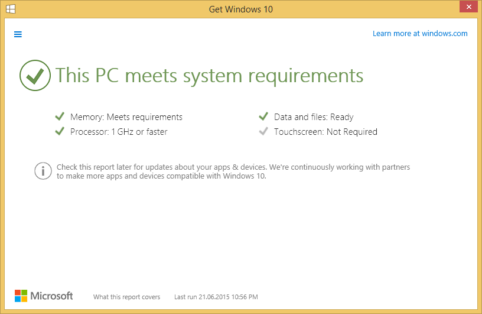
Task: Select Data and files: Ready text
Action: 314,117
